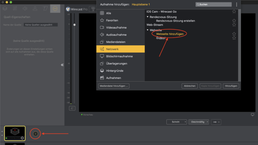Click the transition go arrow button
This screenshot has height=145, width=258.
[216, 122]
